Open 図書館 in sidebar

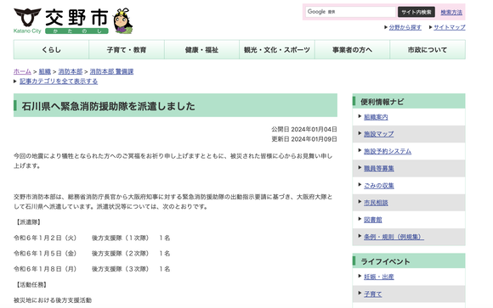click(372, 220)
